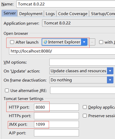Click the HTTP port field showing 8080

pyautogui.click(x=56, y=107)
